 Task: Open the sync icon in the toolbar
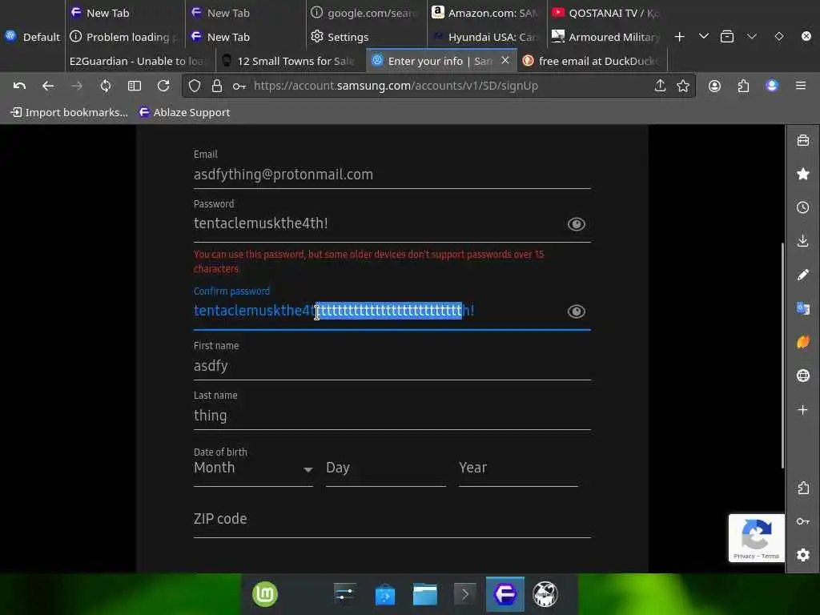[106, 86]
